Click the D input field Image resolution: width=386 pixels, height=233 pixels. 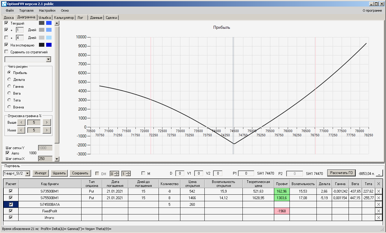click(x=180, y=173)
